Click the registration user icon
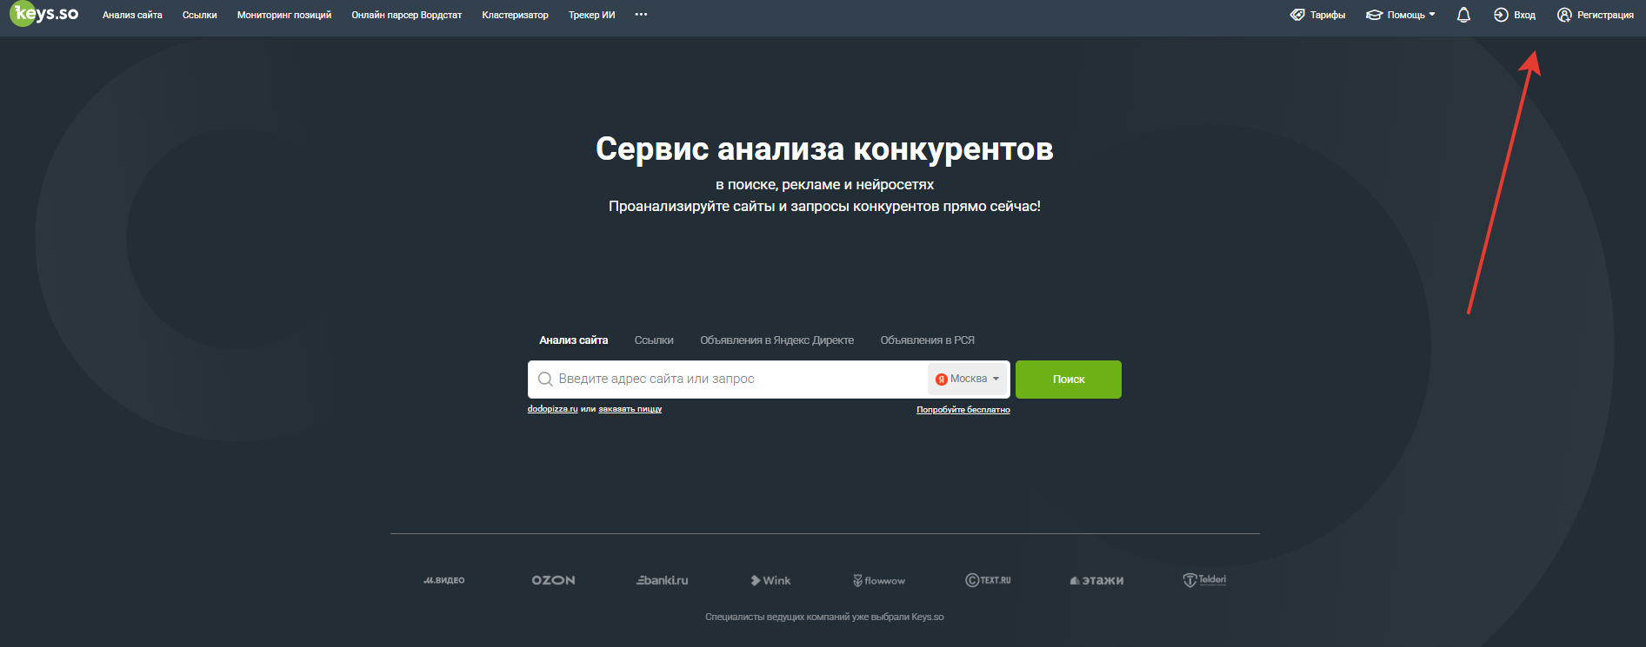 point(1564,15)
